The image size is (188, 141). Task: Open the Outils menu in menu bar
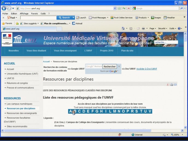[43, 14]
